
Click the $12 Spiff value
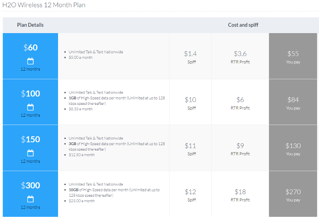pos(190,192)
